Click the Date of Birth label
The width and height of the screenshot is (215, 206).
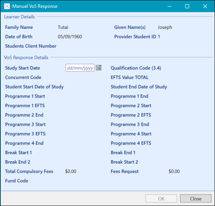[19, 37]
